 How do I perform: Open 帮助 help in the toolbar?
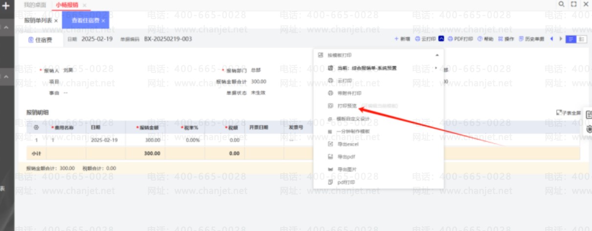tap(485, 39)
